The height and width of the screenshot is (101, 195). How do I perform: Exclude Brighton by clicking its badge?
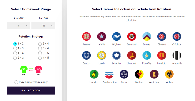pyautogui.click(x=117, y=37)
